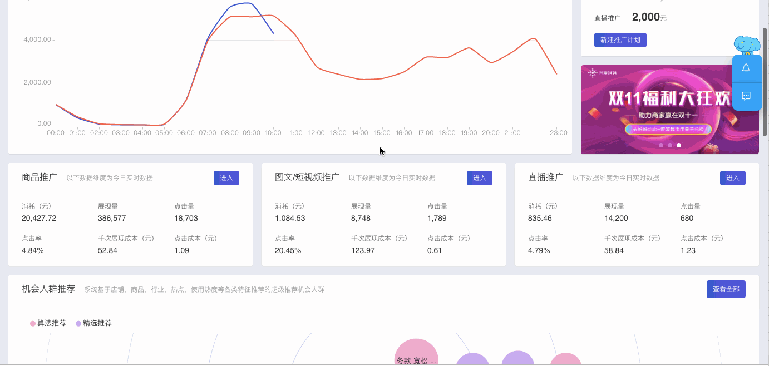Click the 查看全部 button

(x=726, y=289)
